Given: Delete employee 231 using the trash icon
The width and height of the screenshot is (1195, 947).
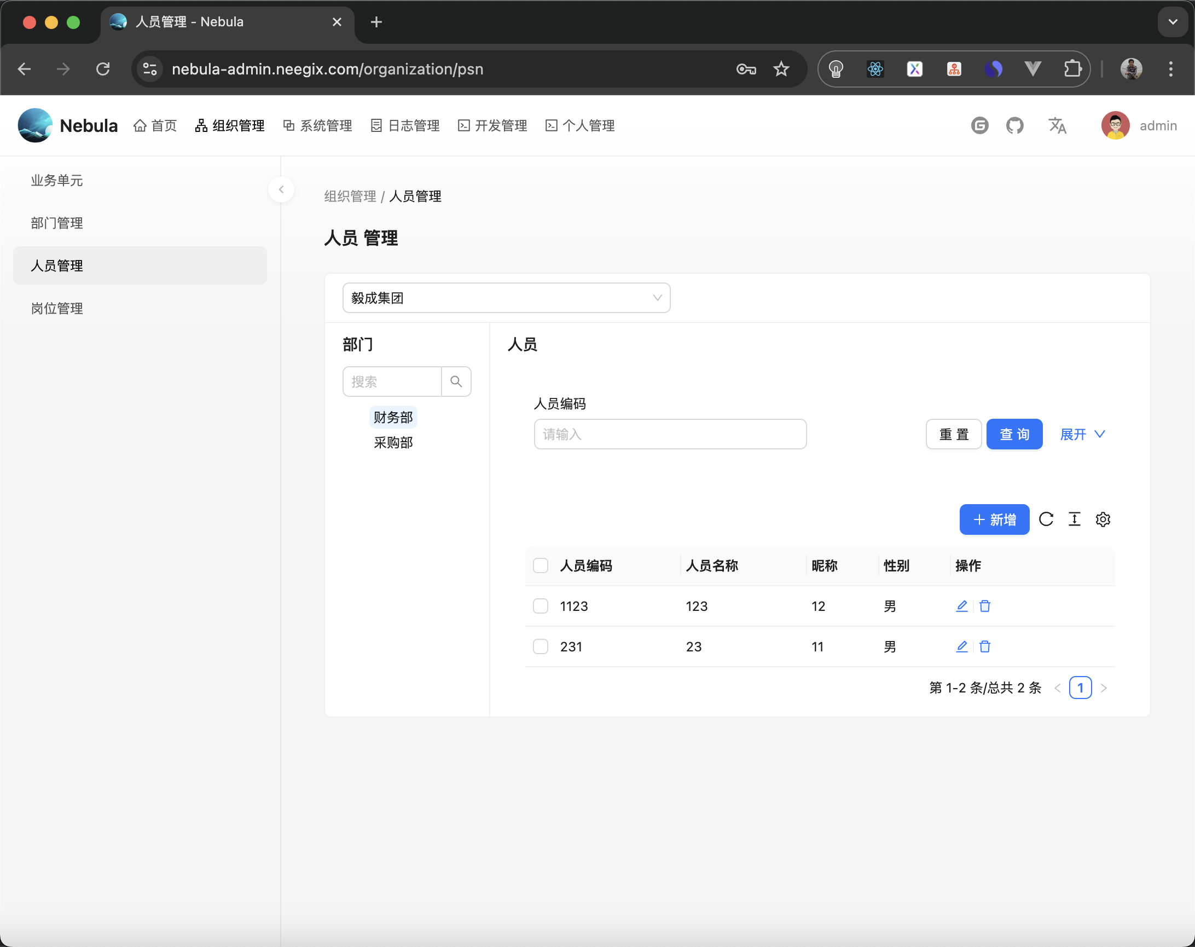Looking at the screenshot, I should [985, 646].
